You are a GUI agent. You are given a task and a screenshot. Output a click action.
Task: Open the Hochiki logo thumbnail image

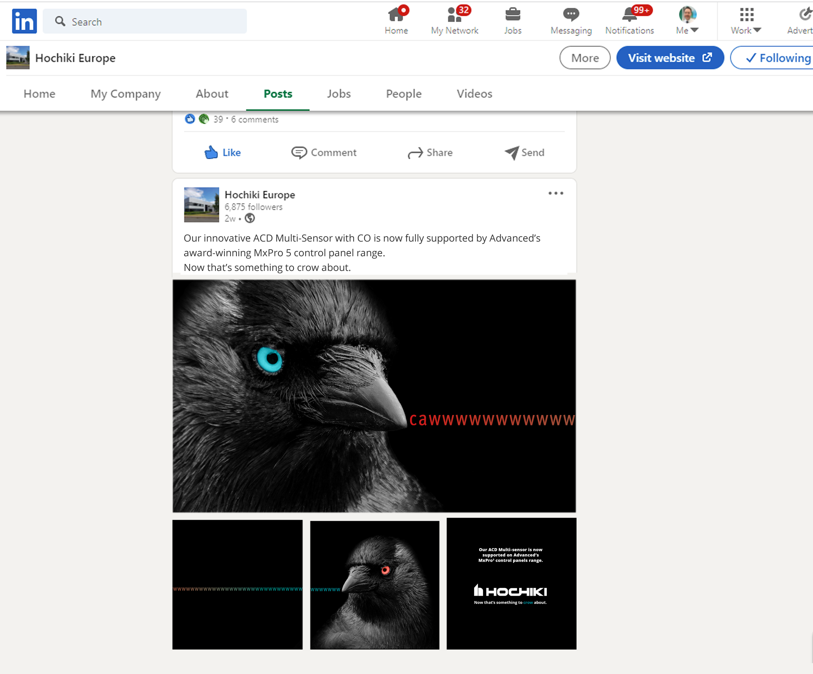[511, 583]
